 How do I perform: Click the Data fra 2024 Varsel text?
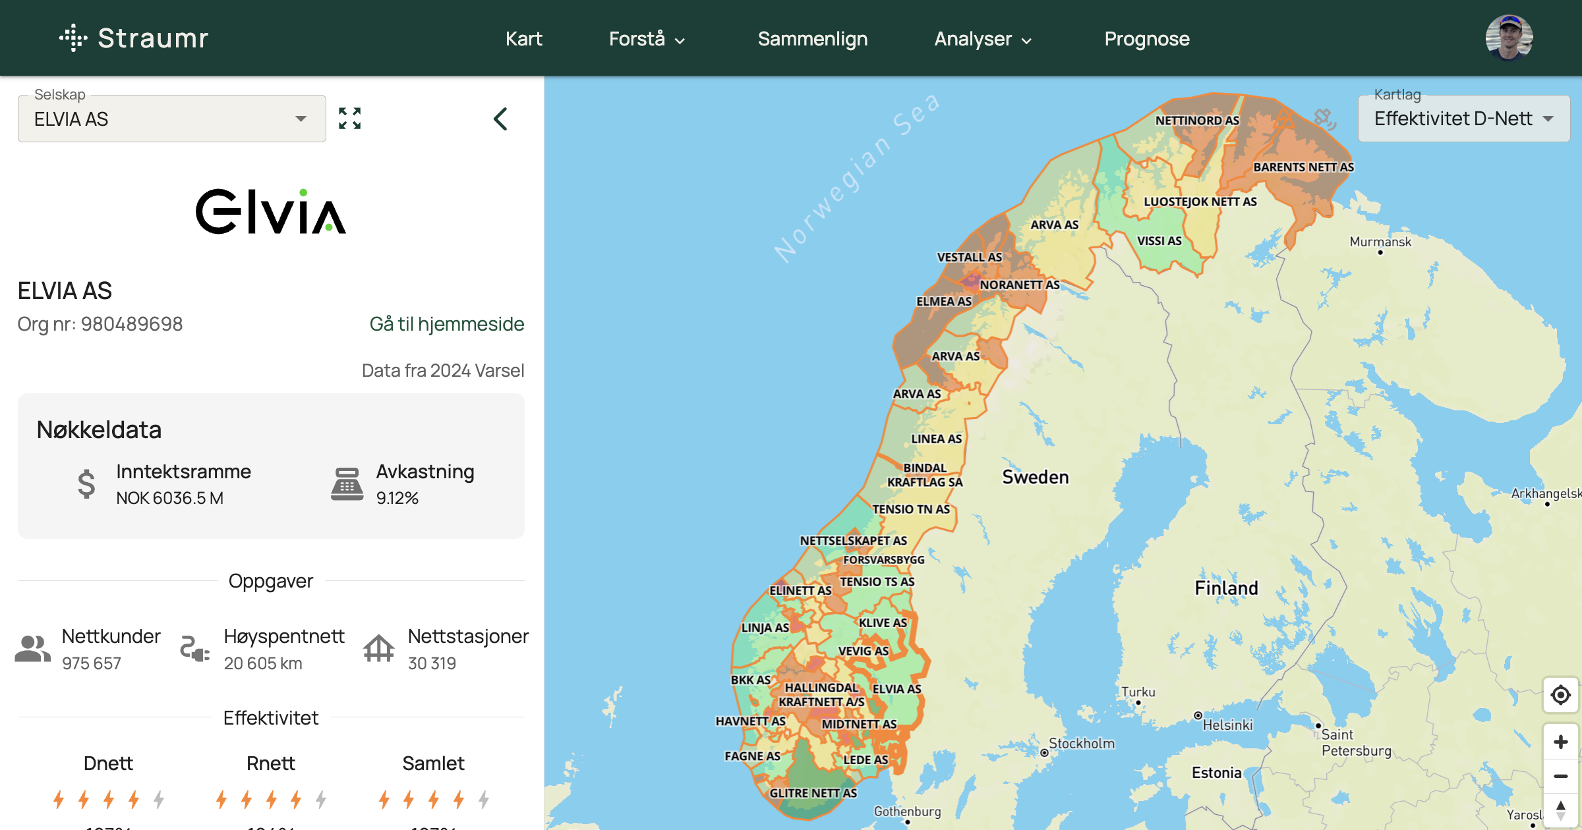click(x=443, y=370)
